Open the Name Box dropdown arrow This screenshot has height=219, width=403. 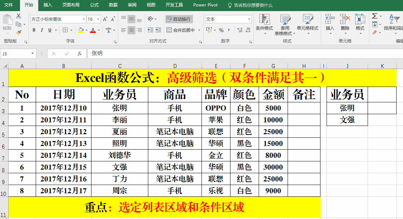(33, 53)
